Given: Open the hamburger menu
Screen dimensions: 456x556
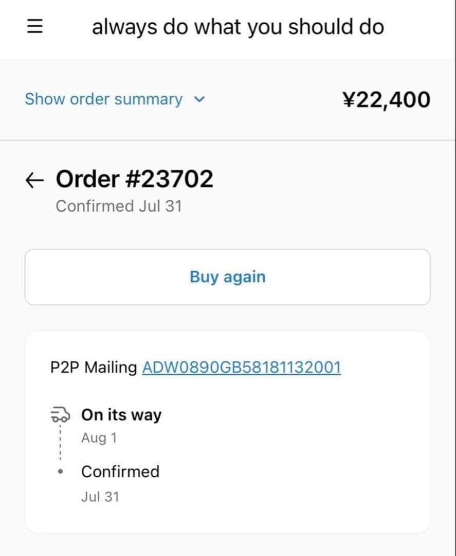Looking at the screenshot, I should click(34, 28).
